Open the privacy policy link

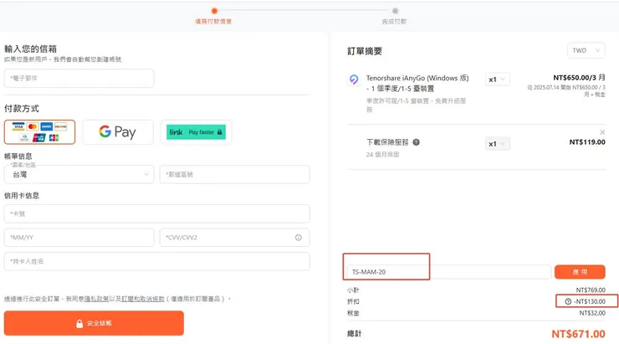tap(96, 299)
